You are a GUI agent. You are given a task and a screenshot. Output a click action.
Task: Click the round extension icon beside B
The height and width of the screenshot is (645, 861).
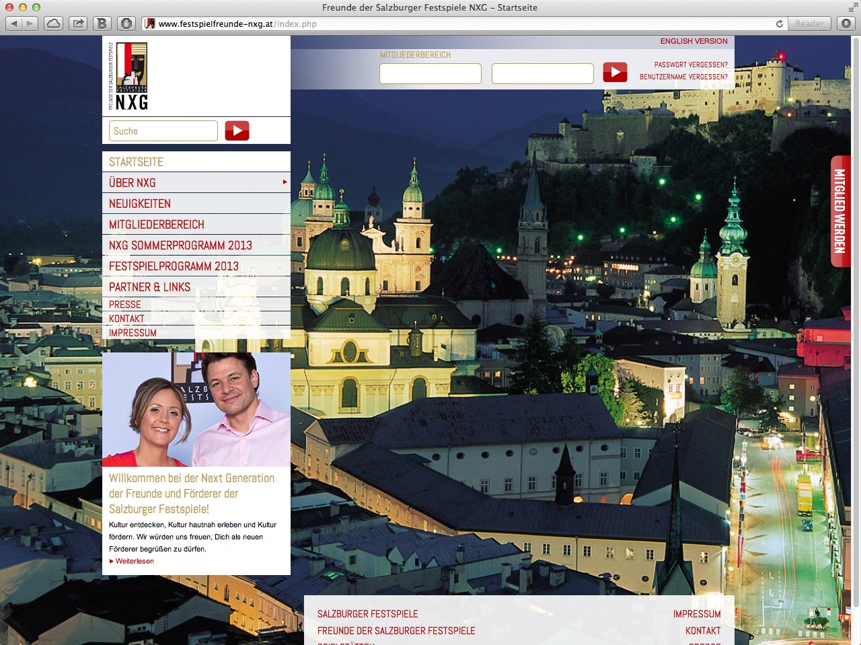pos(126,24)
